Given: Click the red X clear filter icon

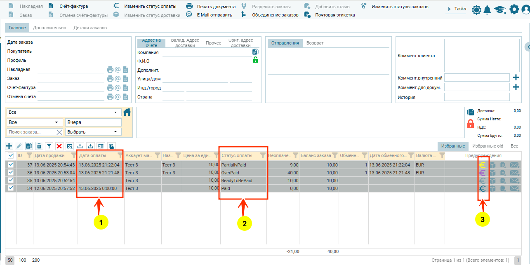Looking at the screenshot, I should [x=59, y=146].
